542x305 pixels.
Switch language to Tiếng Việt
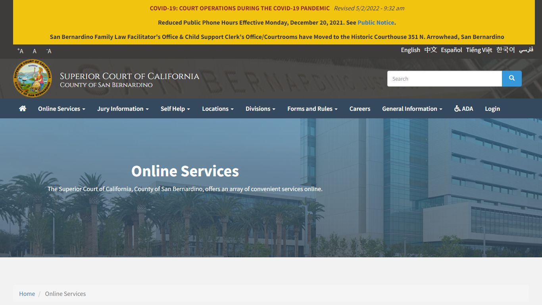click(479, 50)
